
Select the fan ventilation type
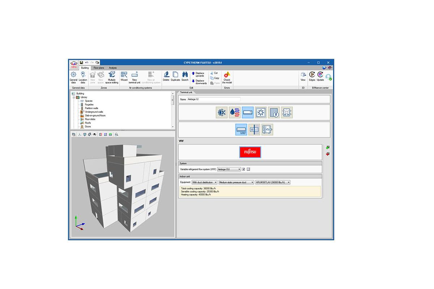261,112
